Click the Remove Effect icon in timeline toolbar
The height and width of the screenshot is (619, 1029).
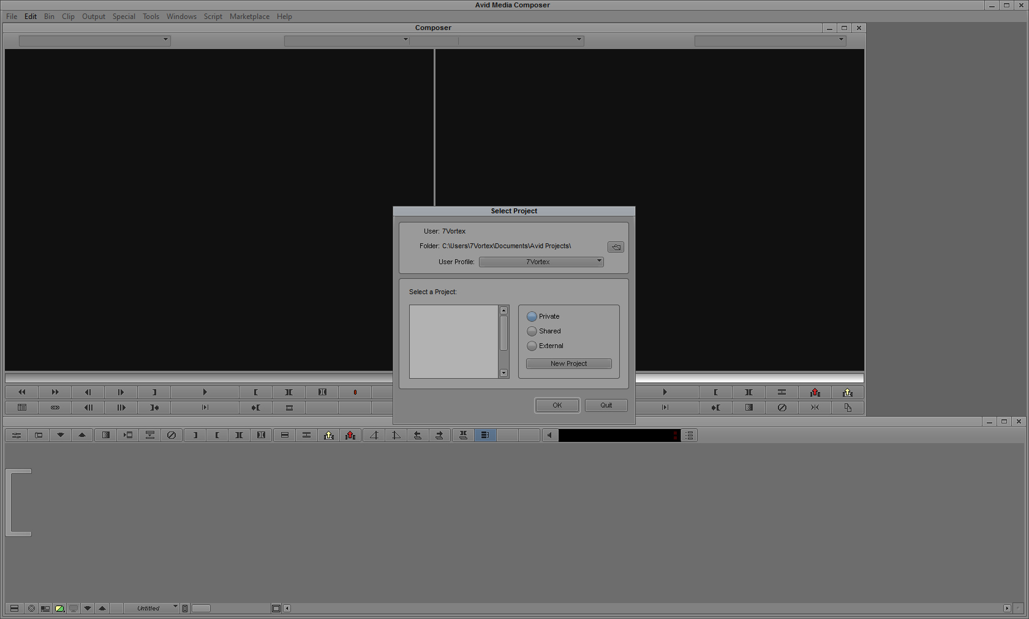point(171,435)
